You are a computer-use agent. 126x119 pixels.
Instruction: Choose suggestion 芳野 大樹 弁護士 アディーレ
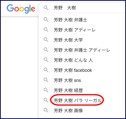[x=82, y=50]
